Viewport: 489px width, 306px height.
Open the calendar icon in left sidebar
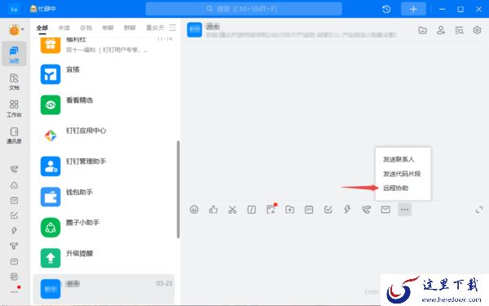[x=14, y=200]
